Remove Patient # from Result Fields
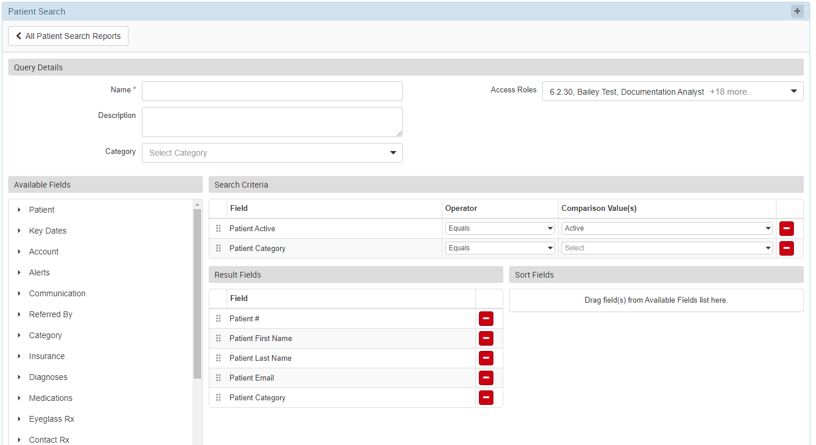This screenshot has height=445, width=816. [486, 318]
